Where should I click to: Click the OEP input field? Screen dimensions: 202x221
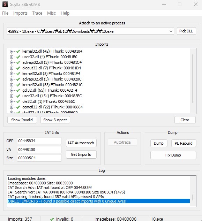point(39,141)
